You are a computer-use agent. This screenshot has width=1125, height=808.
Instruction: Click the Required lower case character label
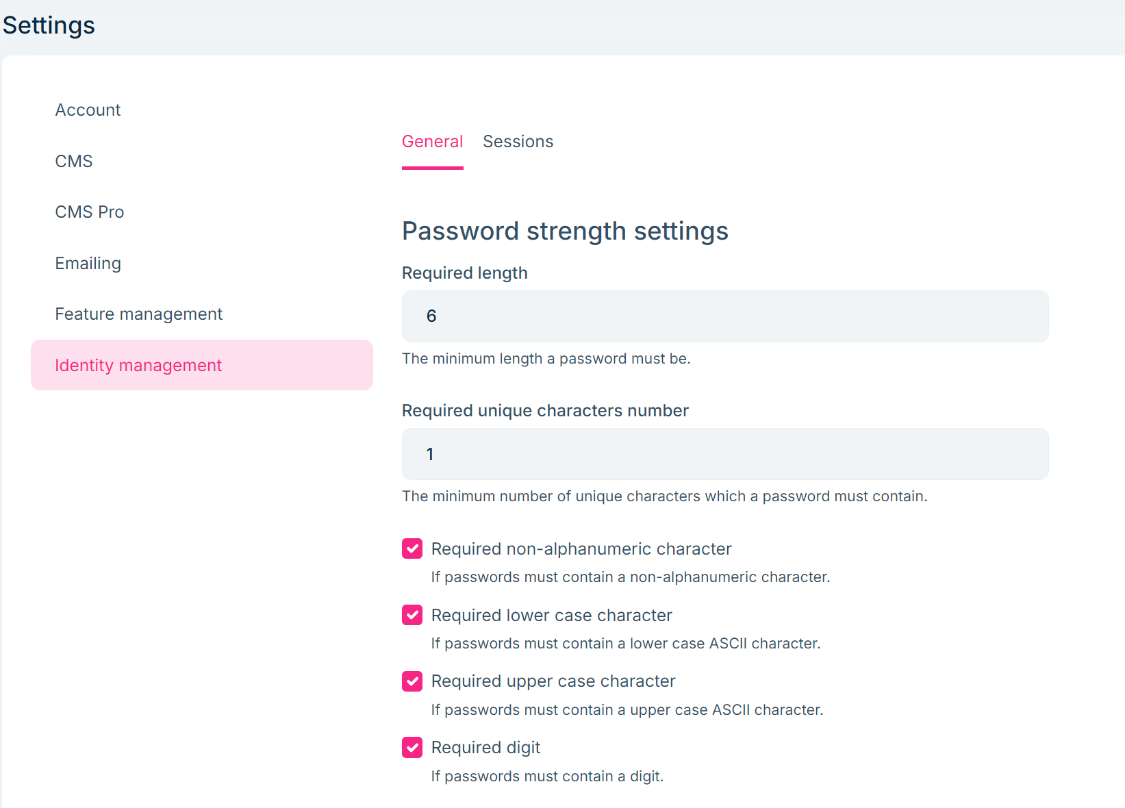click(x=551, y=615)
